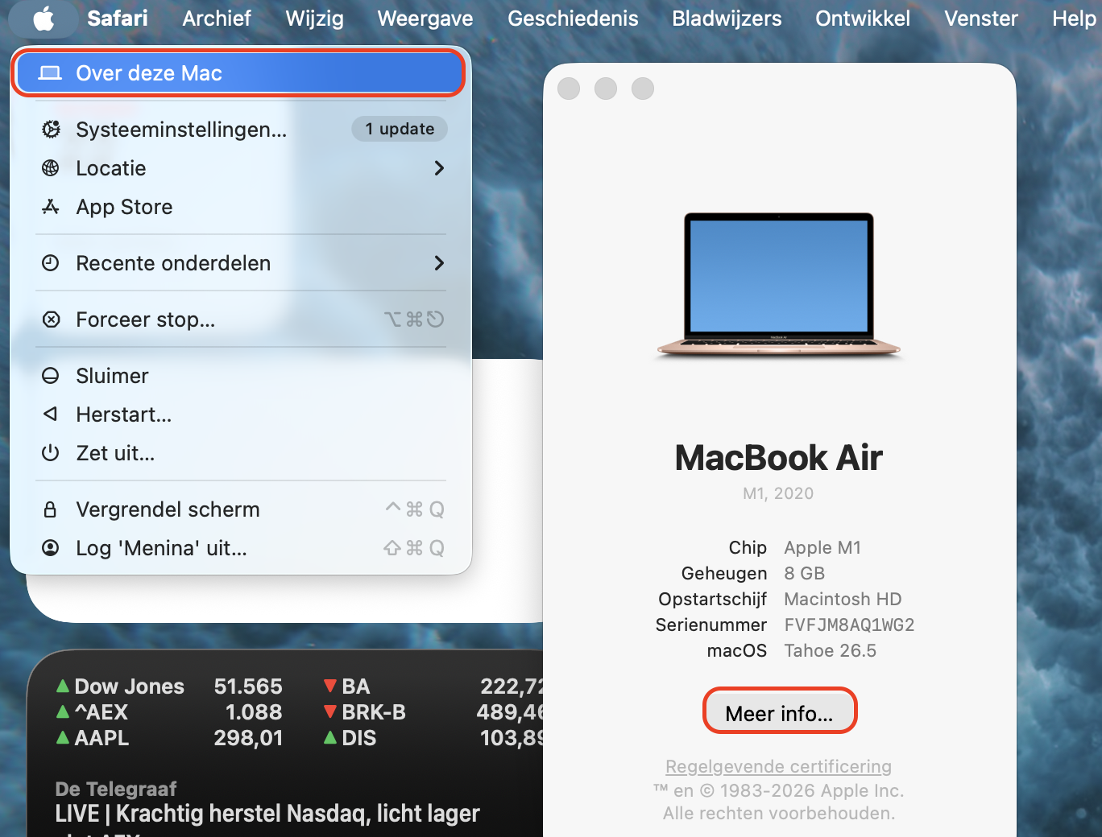Click the Sluimer sleep icon
Image resolution: width=1102 pixels, height=837 pixels.
coord(51,376)
